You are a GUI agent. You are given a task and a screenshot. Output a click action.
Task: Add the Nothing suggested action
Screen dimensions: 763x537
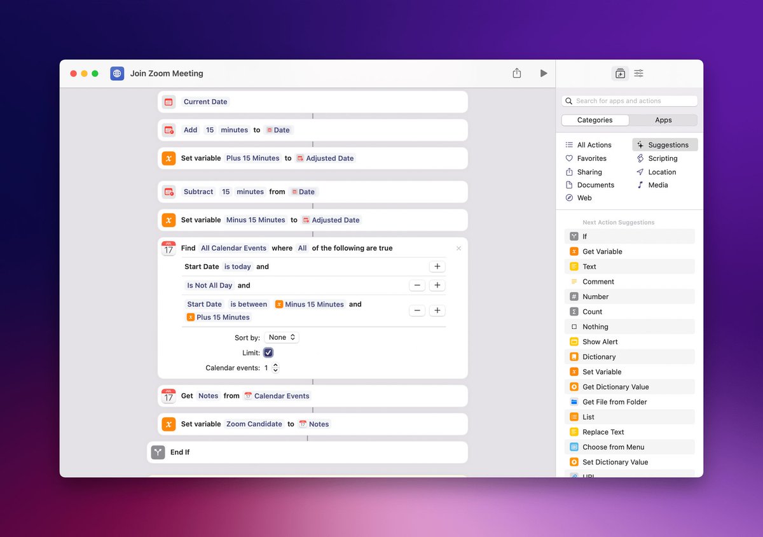(x=629, y=326)
